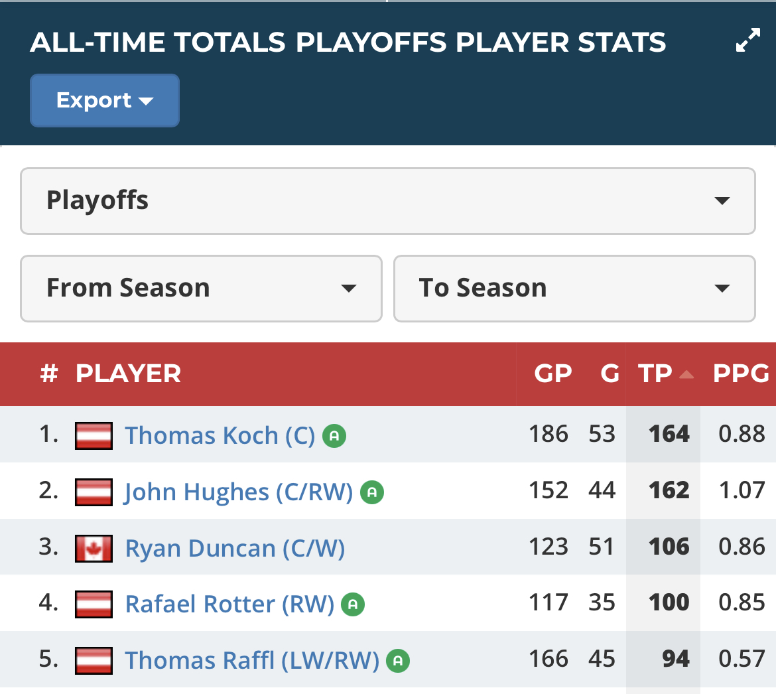Image resolution: width=776 pixels, height=694 pixels.
Task: Open Ryan Duncan player profile link
Action: (x=235, y=549)
